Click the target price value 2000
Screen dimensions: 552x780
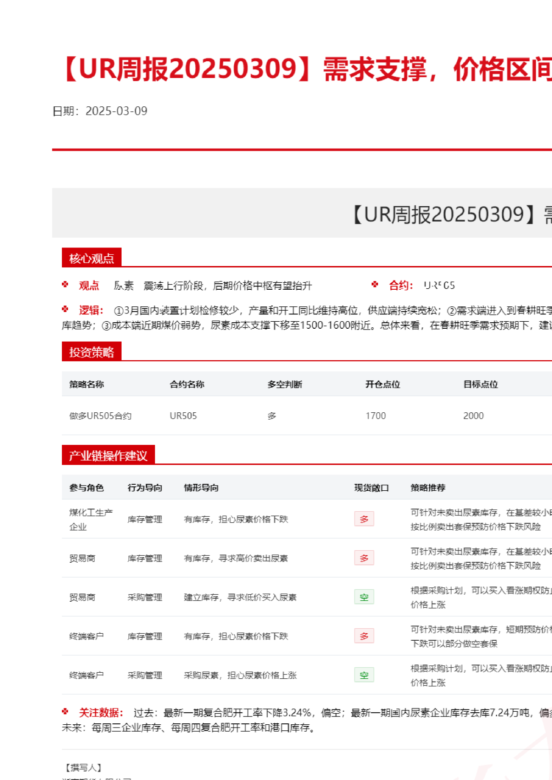[473, 416]
